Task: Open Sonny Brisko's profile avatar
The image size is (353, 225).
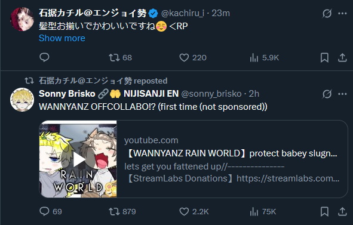Action: [22, 100]
